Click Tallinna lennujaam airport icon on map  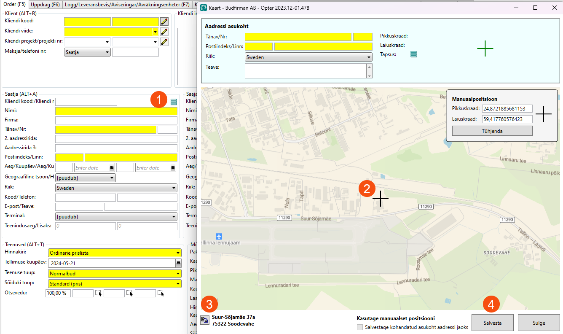[x=218, y=236]
